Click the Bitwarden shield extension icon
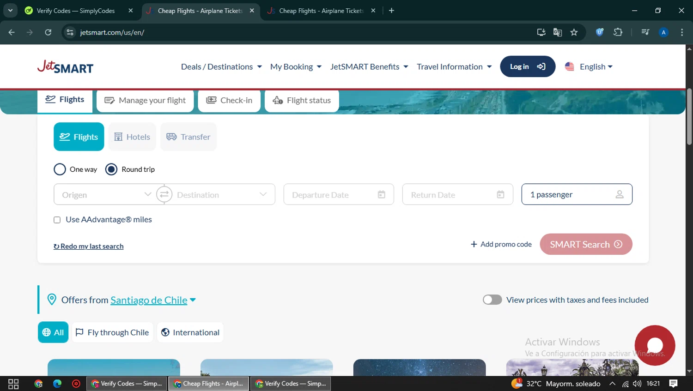The height and width of the screenshot is (391, 693). point(600,32)
